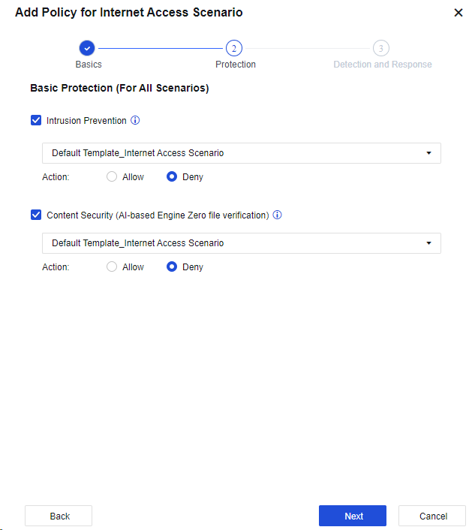Go to the Basics step label
This screenshot has width=475, height=530.
89,65
